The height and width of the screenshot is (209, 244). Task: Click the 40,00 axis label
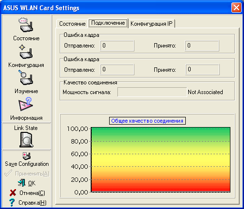80,167
